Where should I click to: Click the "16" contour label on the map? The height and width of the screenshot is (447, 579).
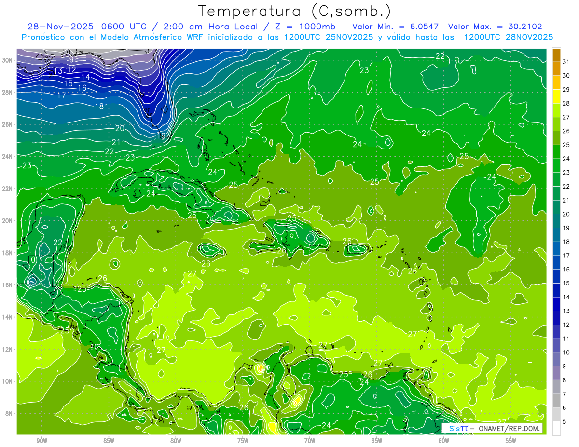click(x=82, y=88)
